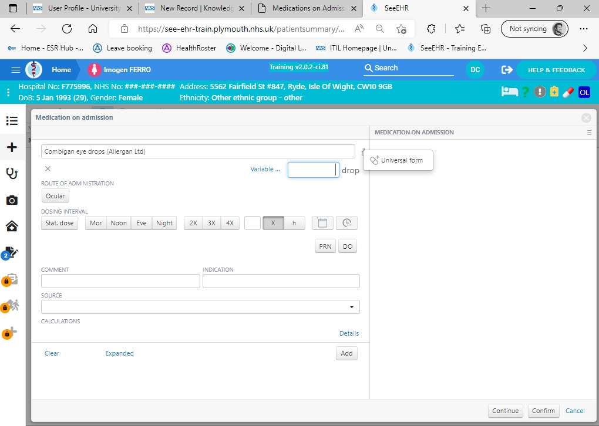Click the Expanded link

coord(120,353)
